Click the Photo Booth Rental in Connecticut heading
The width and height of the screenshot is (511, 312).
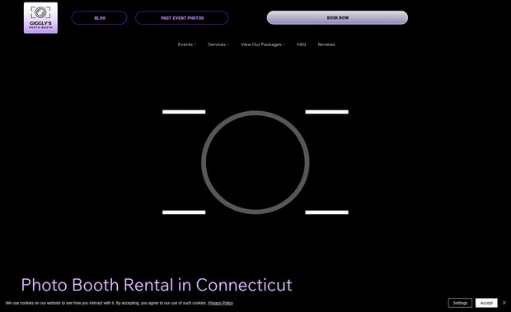coord(157,285)
